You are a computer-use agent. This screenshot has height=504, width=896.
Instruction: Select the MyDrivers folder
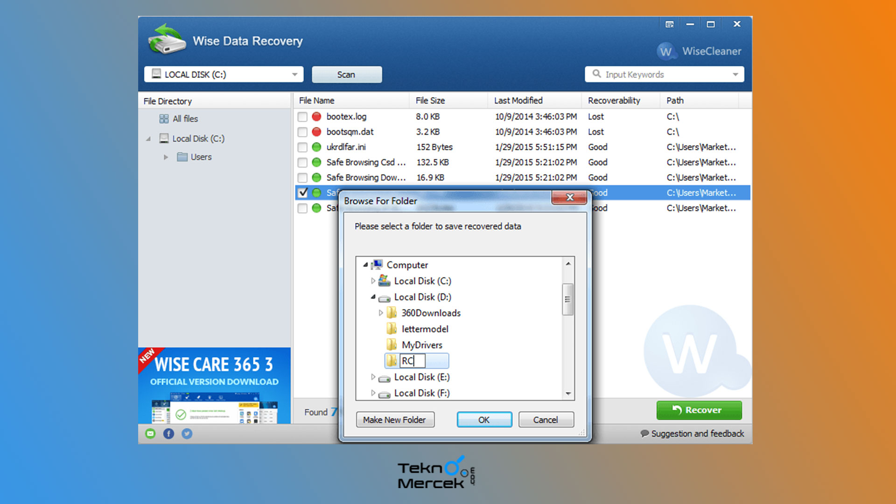(422, 345)
